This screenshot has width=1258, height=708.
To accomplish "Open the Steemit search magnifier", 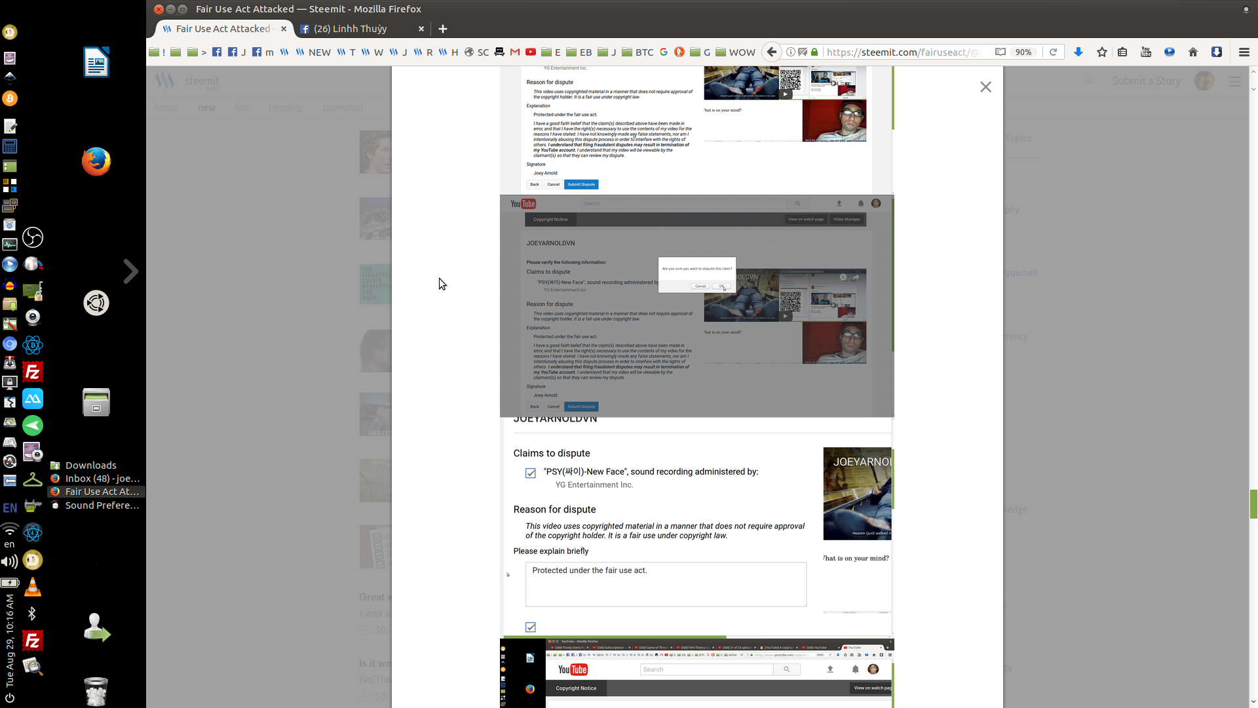I will point(1088,81).
